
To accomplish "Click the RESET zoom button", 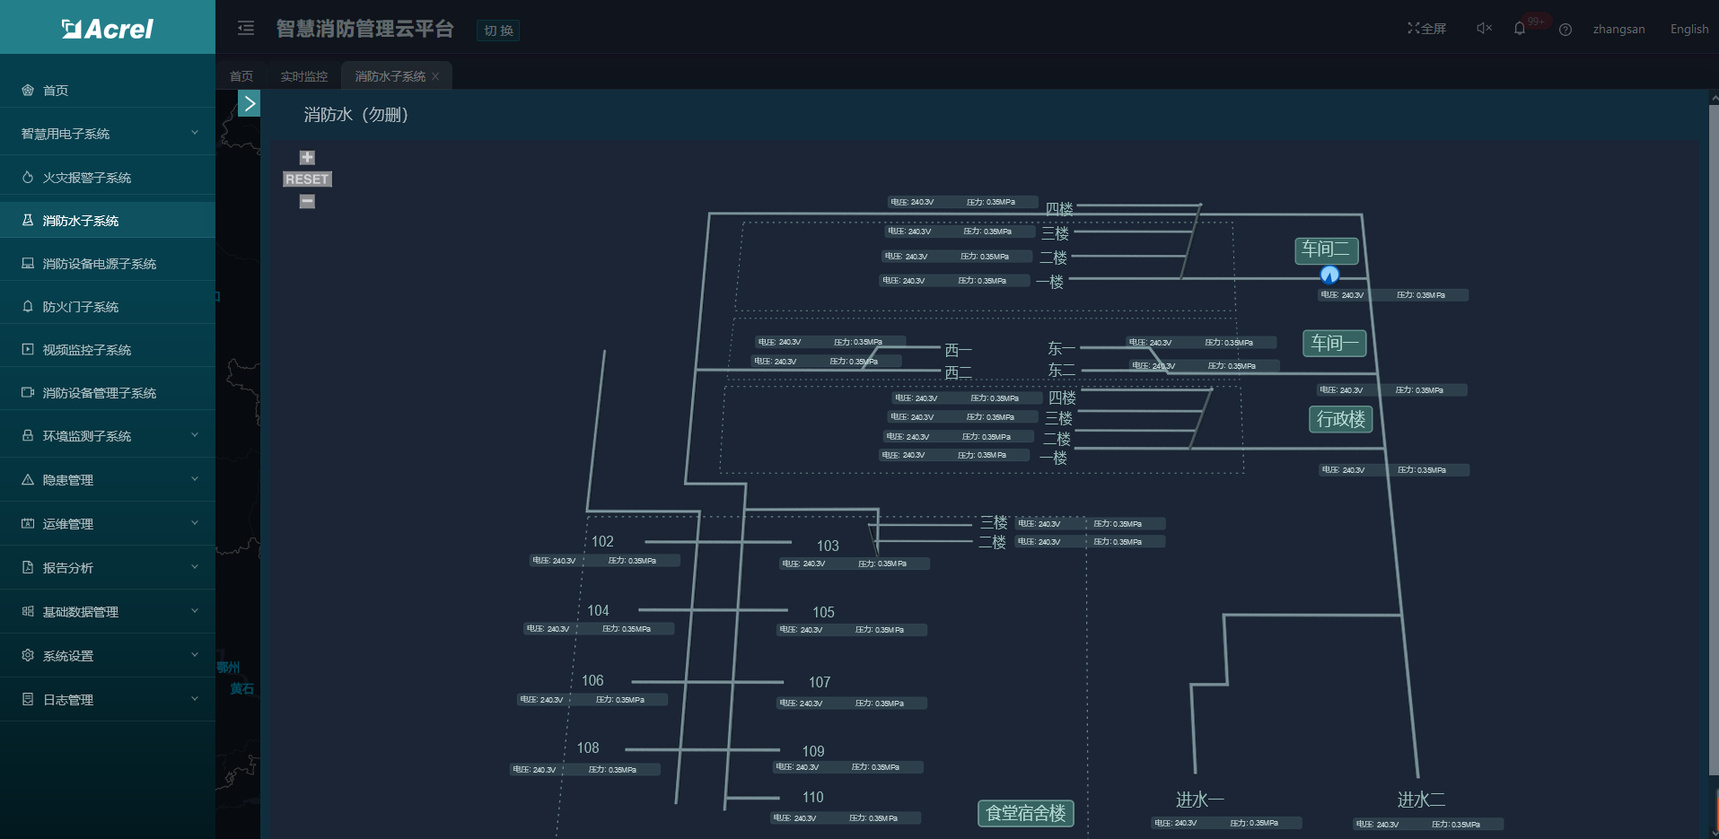I will [307, 179].
